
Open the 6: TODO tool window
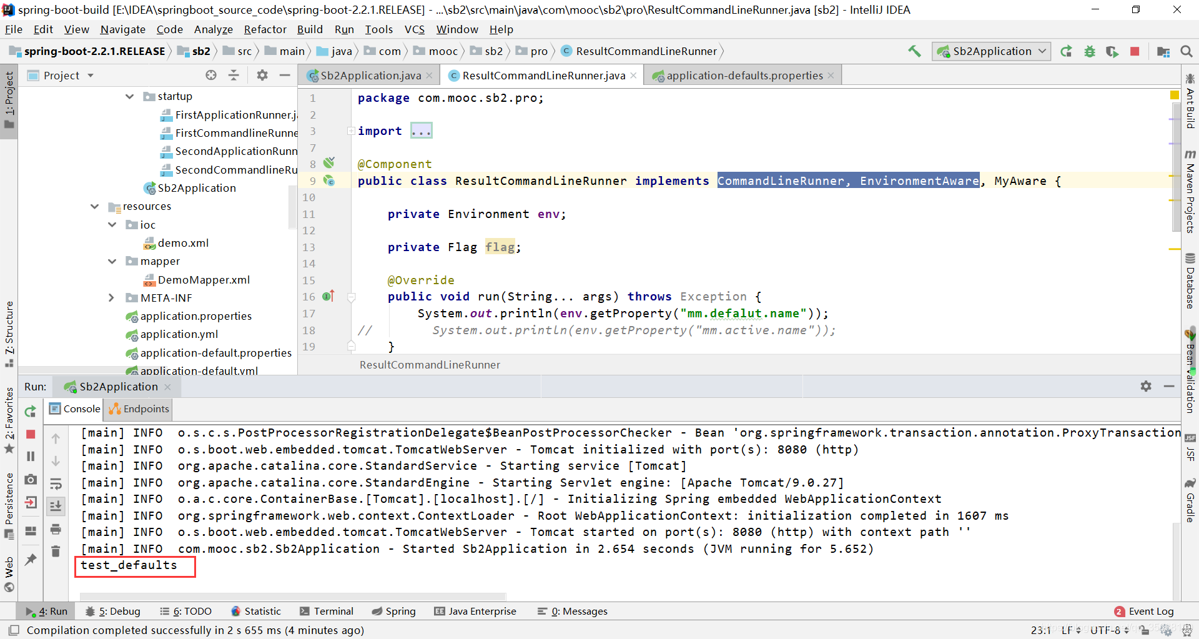tap(185, 611)
